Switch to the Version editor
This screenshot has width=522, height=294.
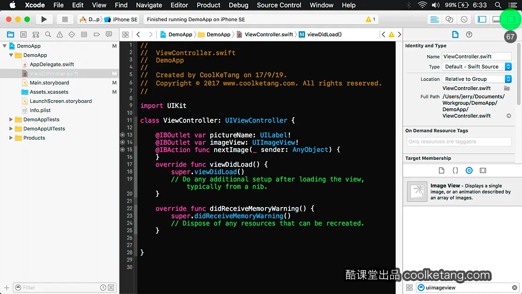coord(464,19)
